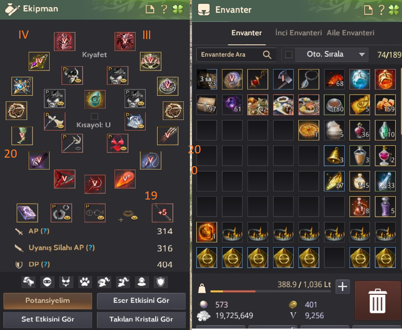Select the golden bell item

tap(334, 156)
